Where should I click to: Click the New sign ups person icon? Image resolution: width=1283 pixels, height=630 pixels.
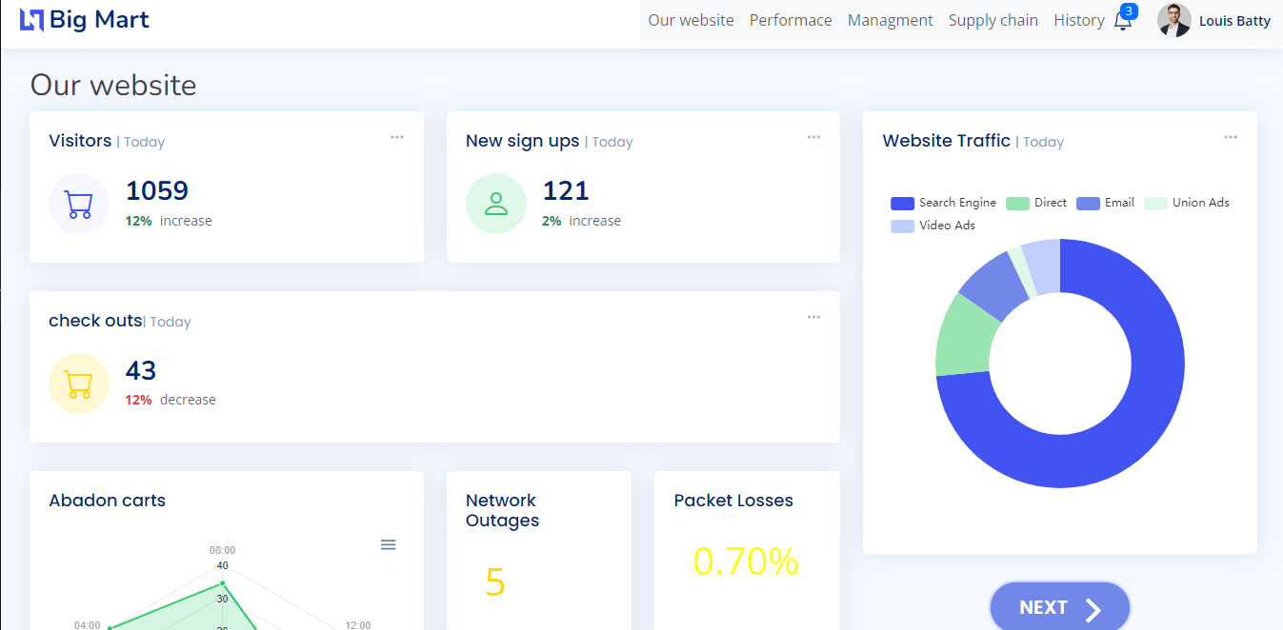coord(495,204)
